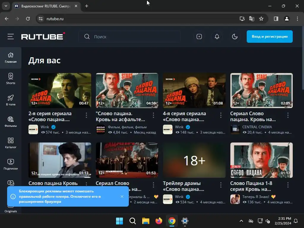Open Wink avatar under Трейлер драмы

pyautogui.click(x=167, y=199)
